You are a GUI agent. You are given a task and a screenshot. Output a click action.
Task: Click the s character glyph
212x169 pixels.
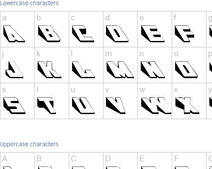point(14,106)
